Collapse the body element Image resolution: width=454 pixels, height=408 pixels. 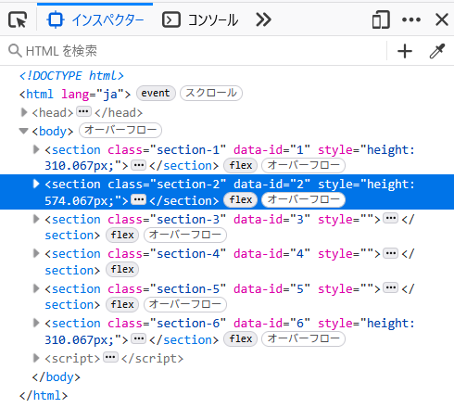(x=23, y=131)
